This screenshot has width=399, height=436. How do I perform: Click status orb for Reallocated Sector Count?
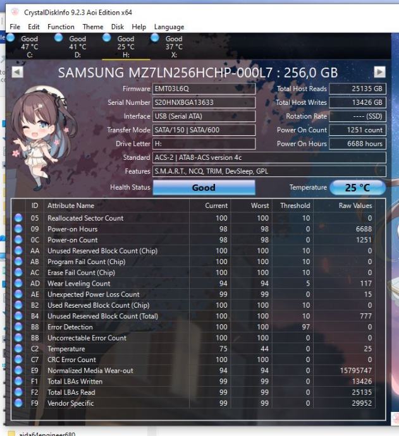[x=18, y=218]
